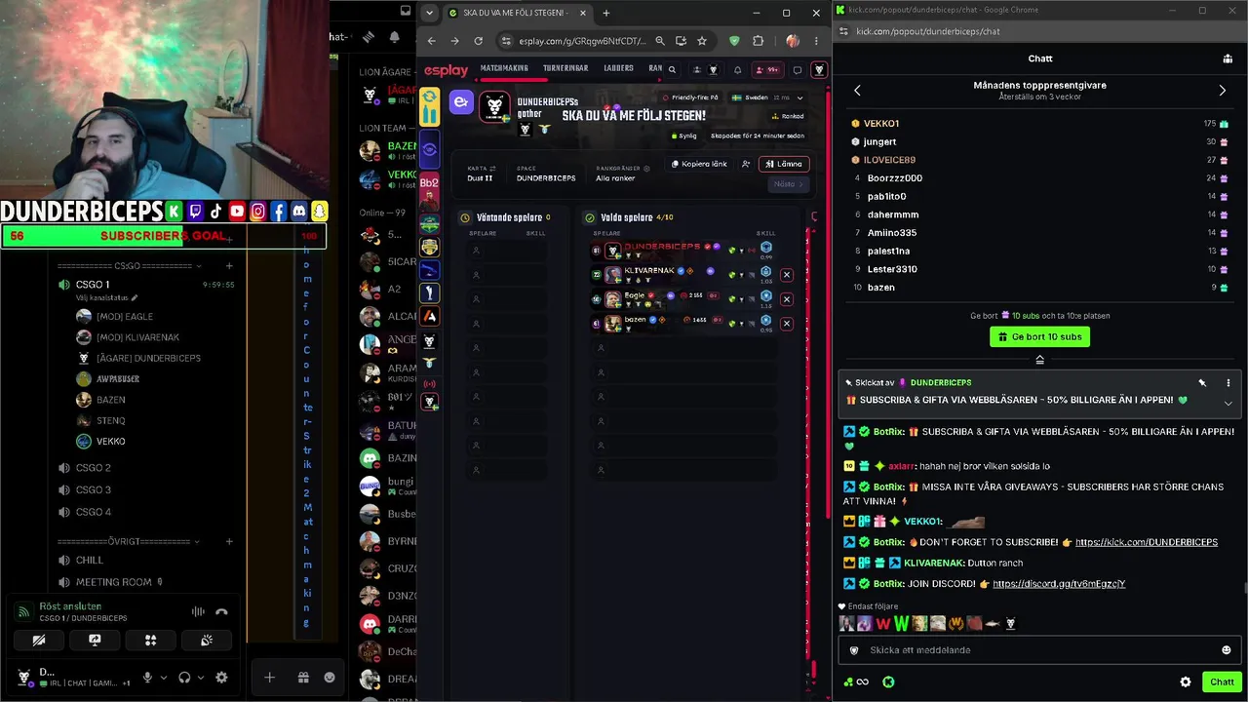Join the CSGO 2 voice channel
1248x702 pixels.
94,468
